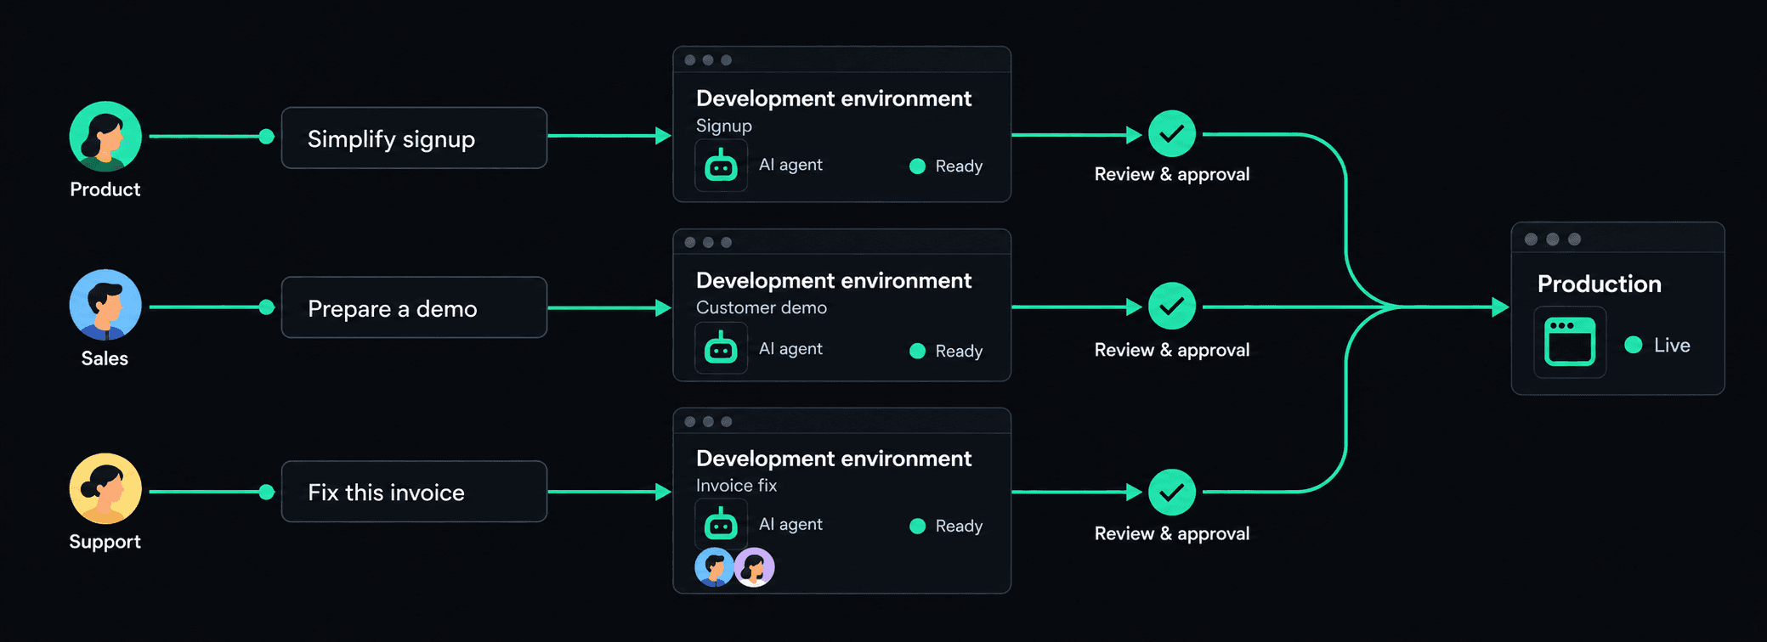Select the Simplify signup request box
This screenshot has width=1767, height=642.
click(x=414, y=138)
